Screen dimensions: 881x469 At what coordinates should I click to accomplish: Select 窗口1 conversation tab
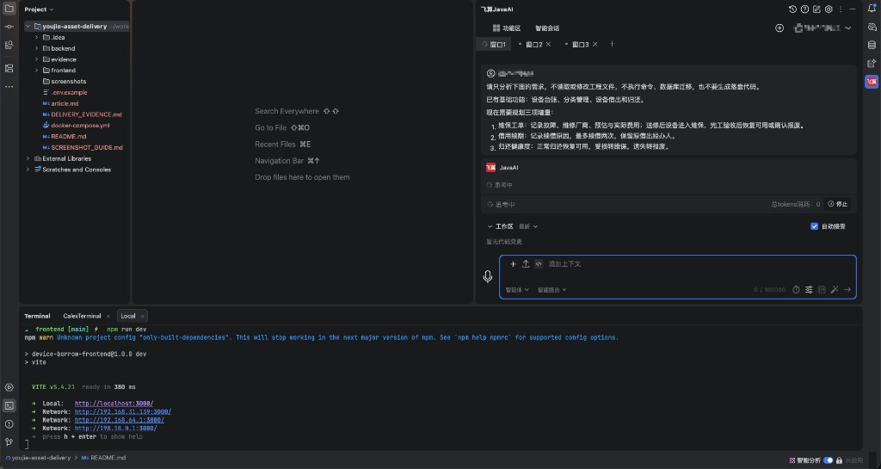[x=494, y=45]
